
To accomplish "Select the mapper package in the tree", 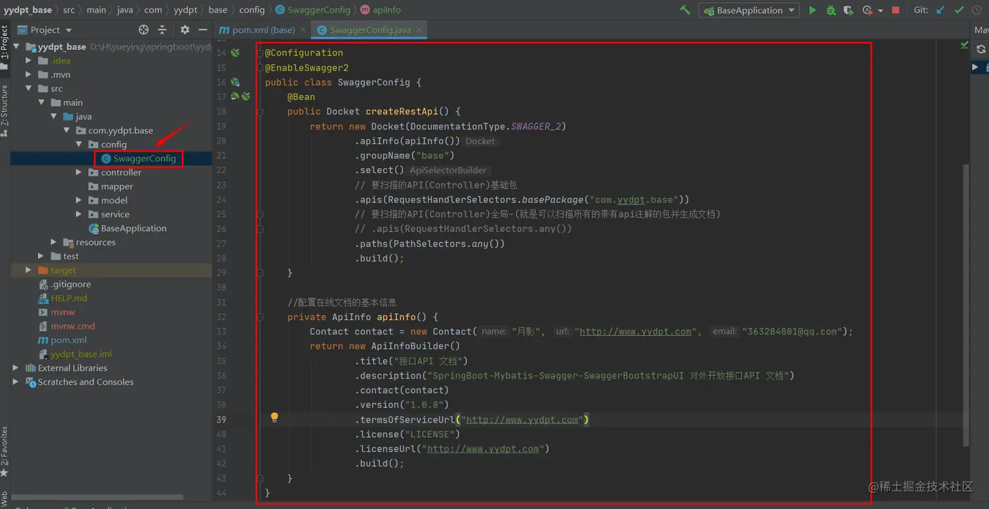I will point(111,187).
